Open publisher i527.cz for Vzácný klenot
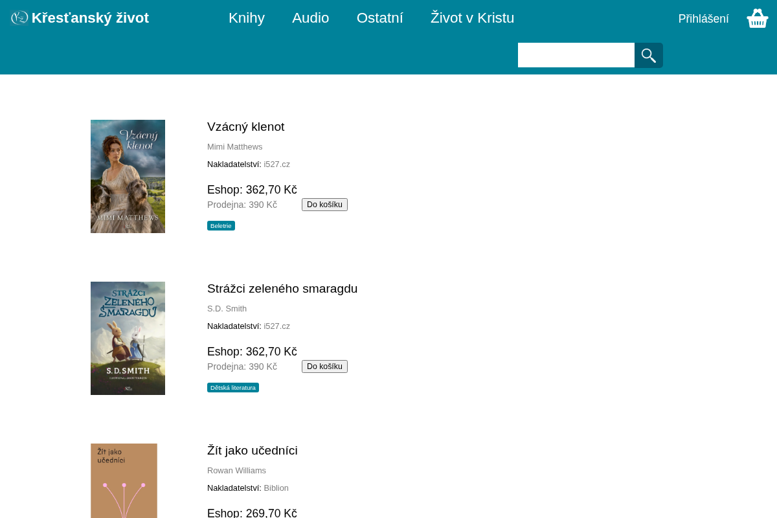Viewport: 777px width, 518px height. (277, 164)
